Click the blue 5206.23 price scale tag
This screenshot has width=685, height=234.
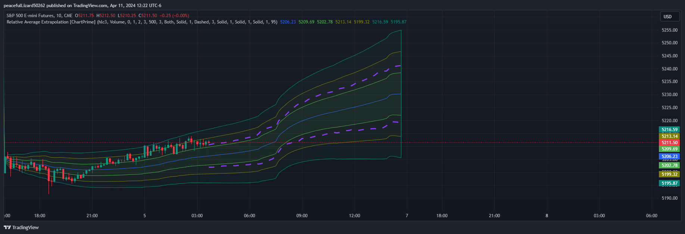669,156
